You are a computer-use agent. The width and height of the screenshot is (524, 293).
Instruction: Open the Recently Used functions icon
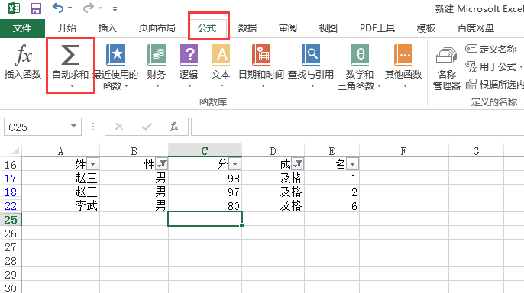(115, 55)
